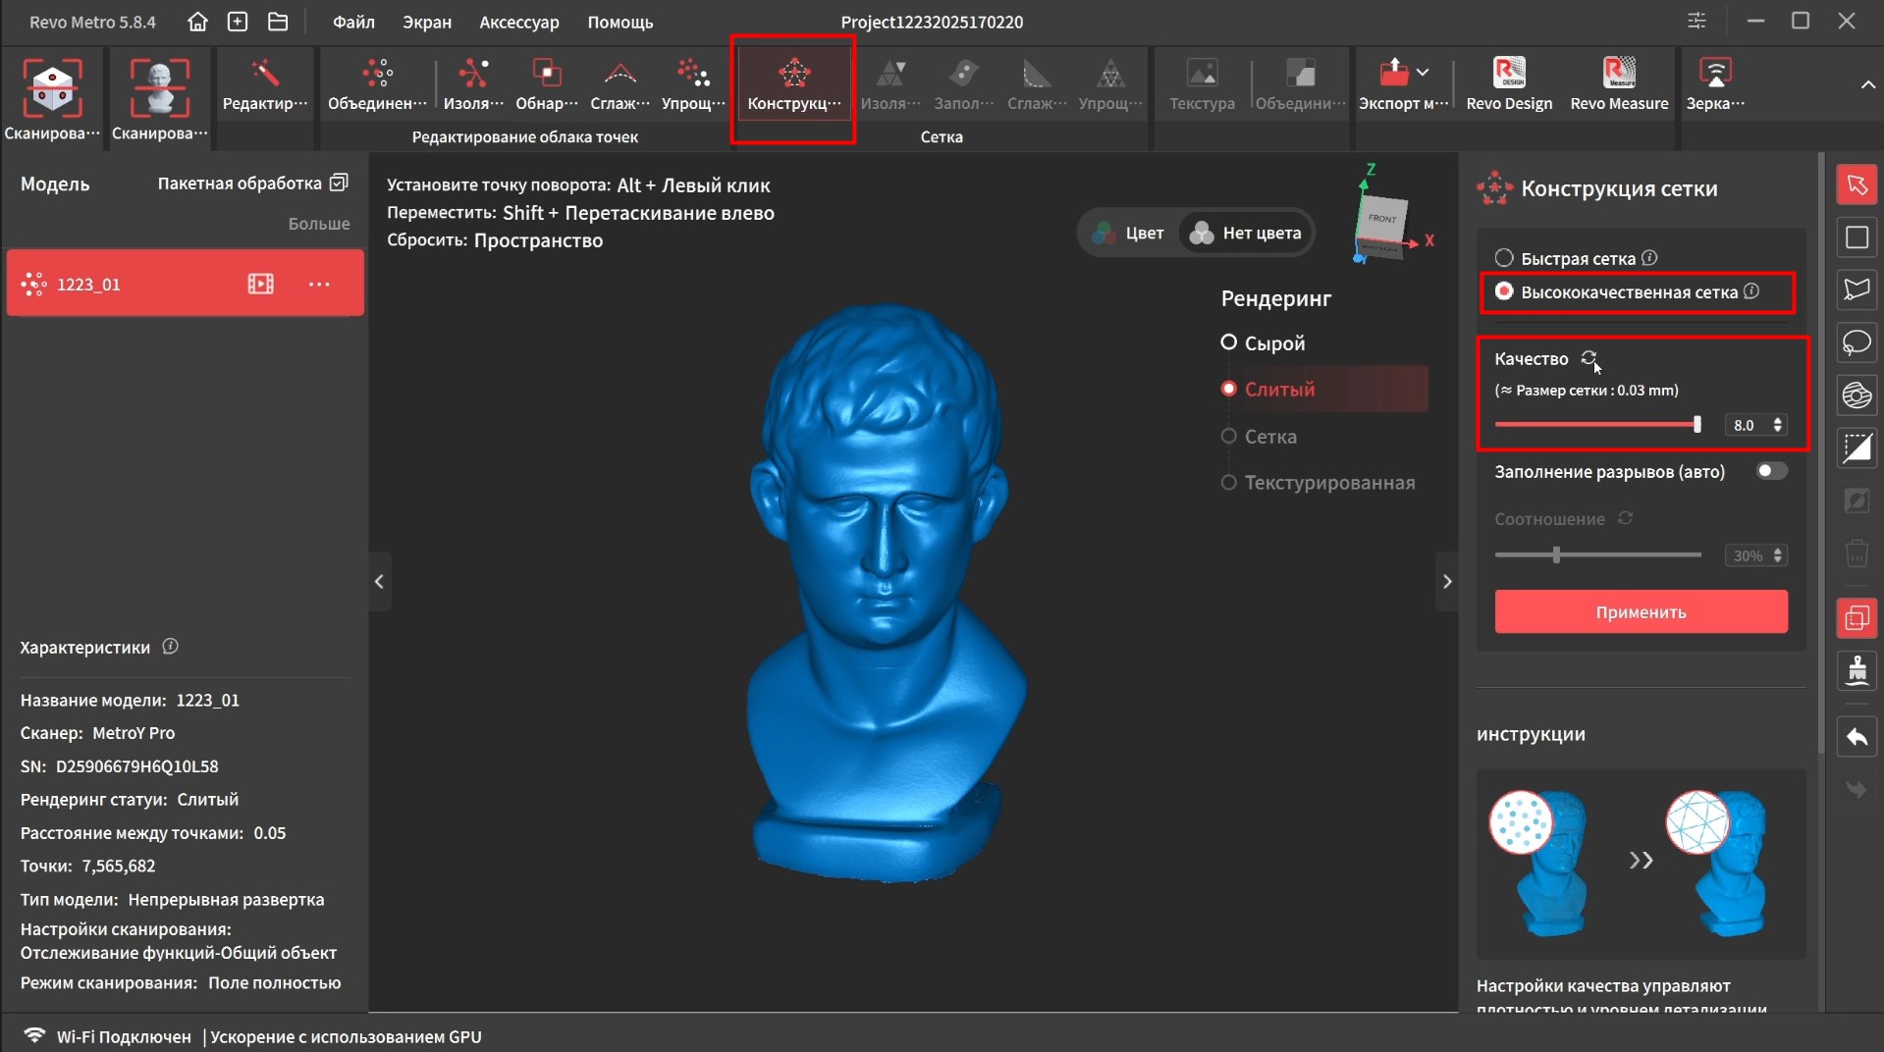This screenshot has height=1052, width=1884.
Task: Open the Помощь menu
Action: (620, 22)
